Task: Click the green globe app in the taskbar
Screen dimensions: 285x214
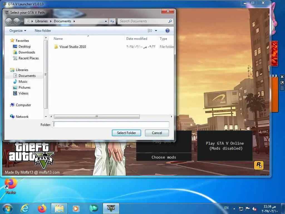Action: pyautogui.click(x=94, y=208)
